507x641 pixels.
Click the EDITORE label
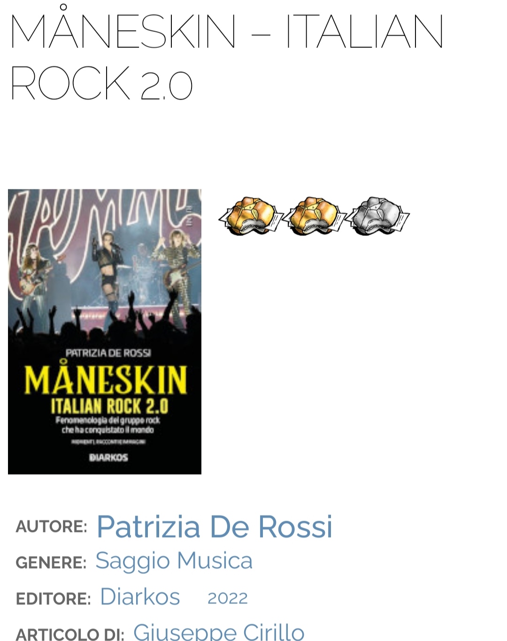pos(53,599)
